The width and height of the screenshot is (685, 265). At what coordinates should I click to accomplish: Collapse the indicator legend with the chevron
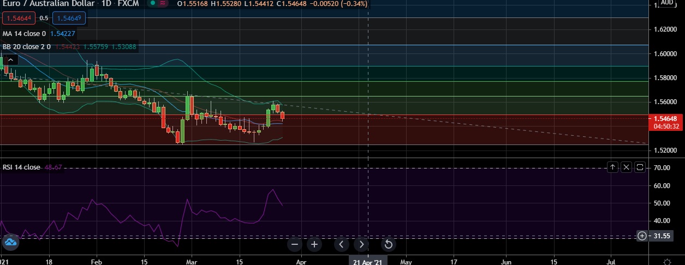9,61
